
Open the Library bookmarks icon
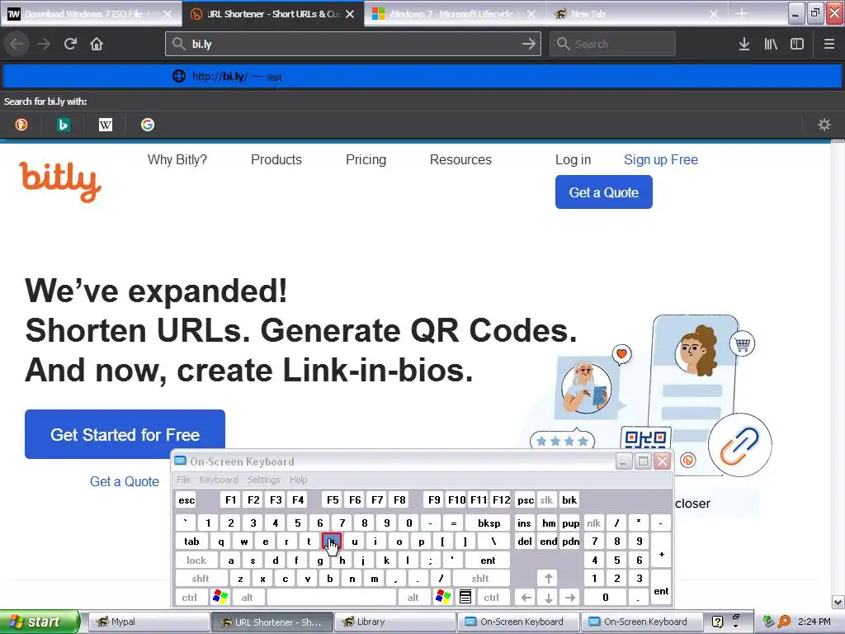(771, 44)
